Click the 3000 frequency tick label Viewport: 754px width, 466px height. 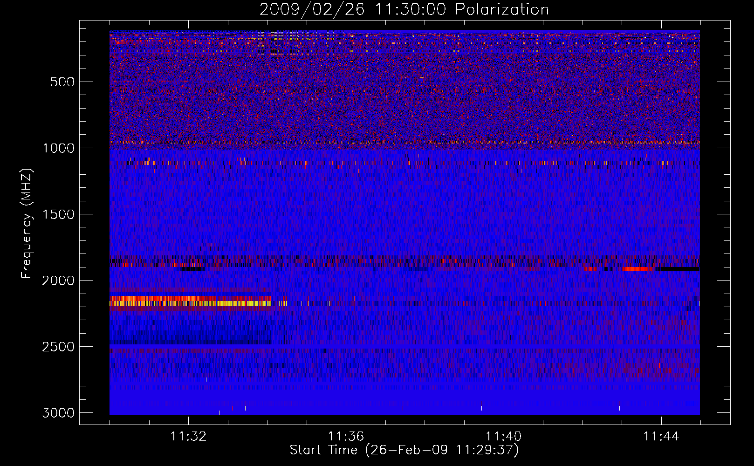coord(58,413)
